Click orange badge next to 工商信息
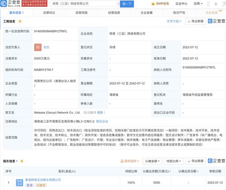 20,21
